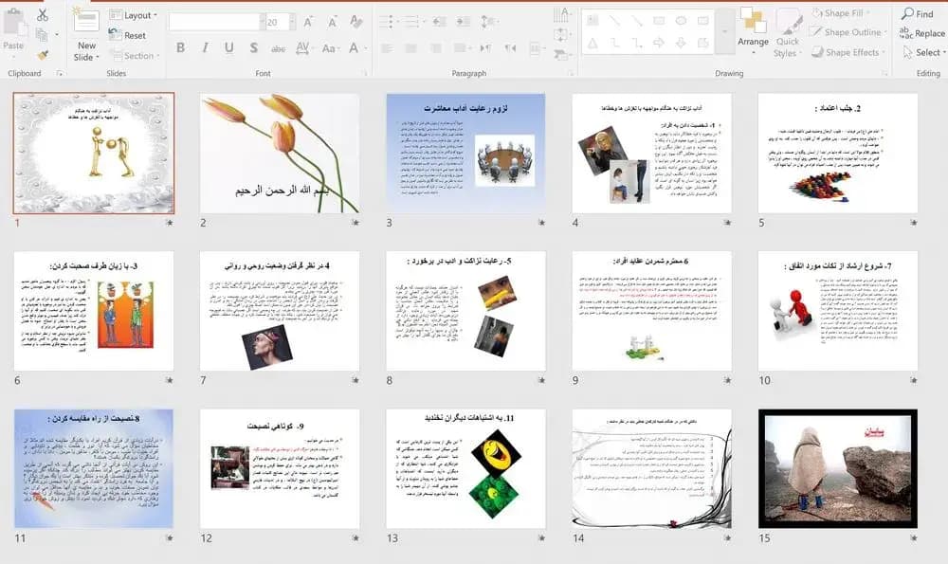
Task: Click Convert to SmartArt icon
Action: [561, 55]
